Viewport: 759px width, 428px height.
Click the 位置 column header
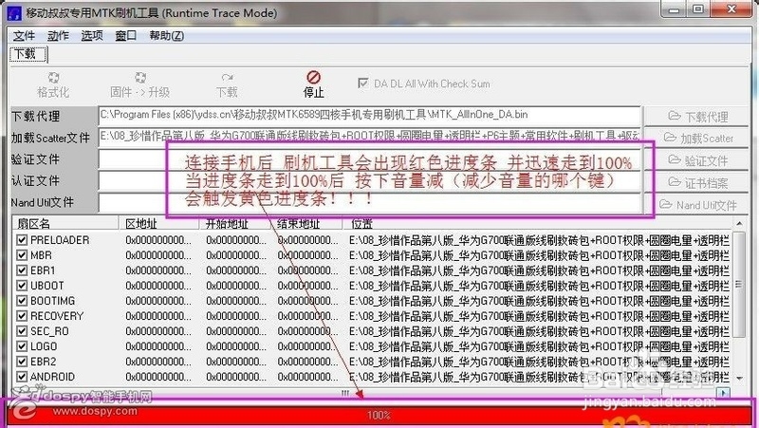(537, 223)
